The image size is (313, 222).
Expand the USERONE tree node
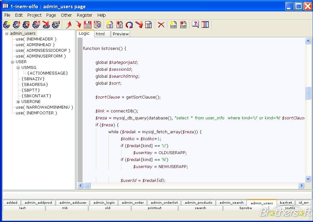pos(18,102)
